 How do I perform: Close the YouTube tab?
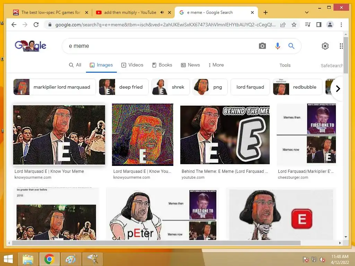tap(169, 12)
